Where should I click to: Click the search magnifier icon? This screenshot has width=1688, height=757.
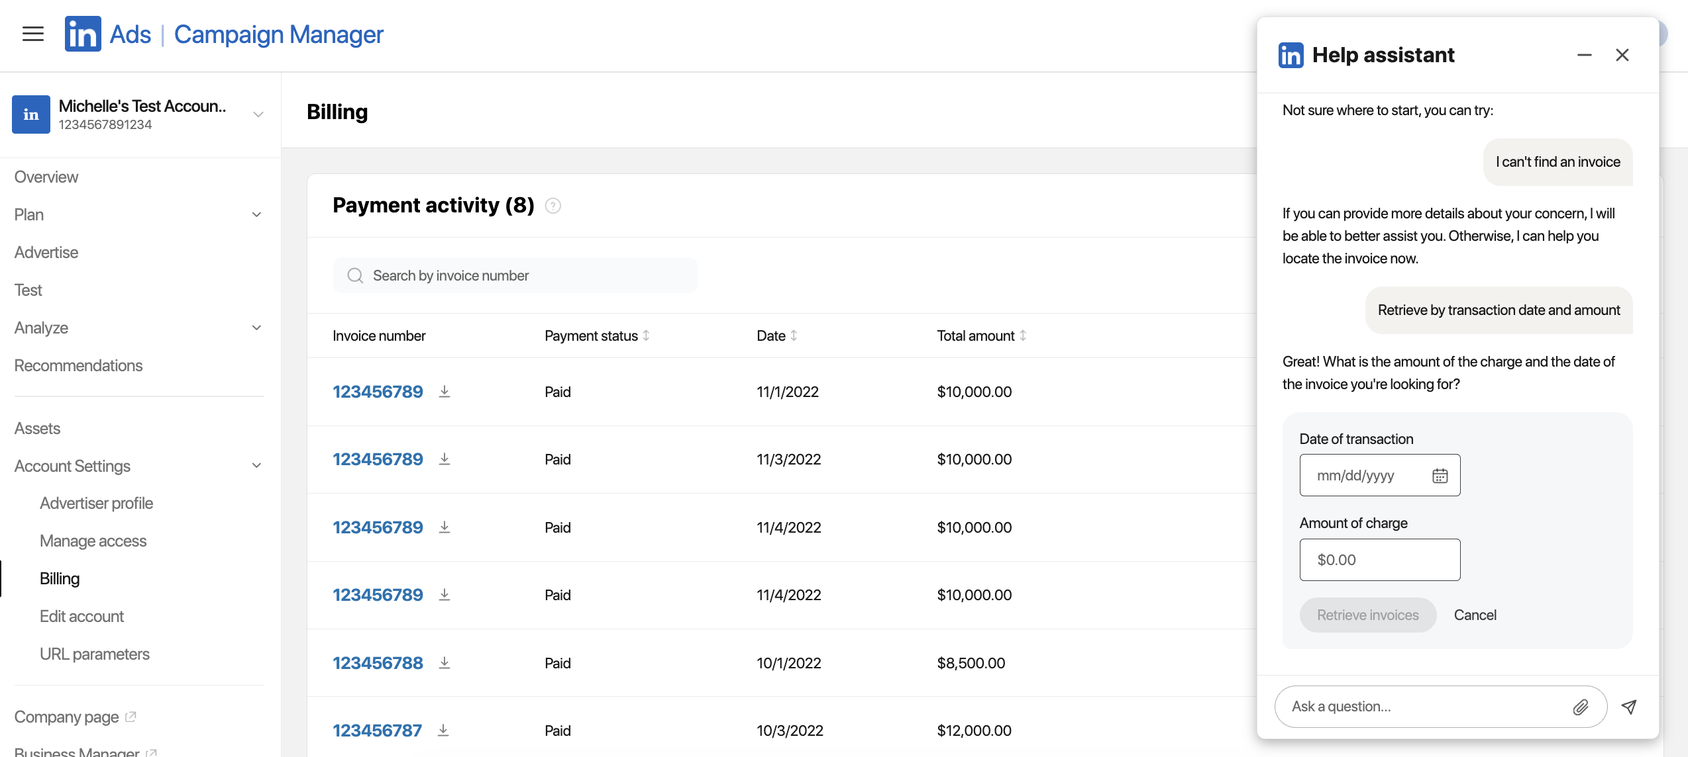(356, 275)
